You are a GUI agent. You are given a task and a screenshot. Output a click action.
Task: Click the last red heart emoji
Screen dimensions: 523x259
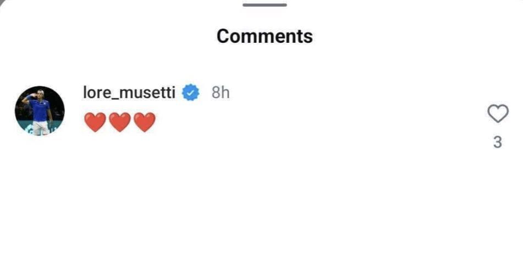(x=145, y=122)
